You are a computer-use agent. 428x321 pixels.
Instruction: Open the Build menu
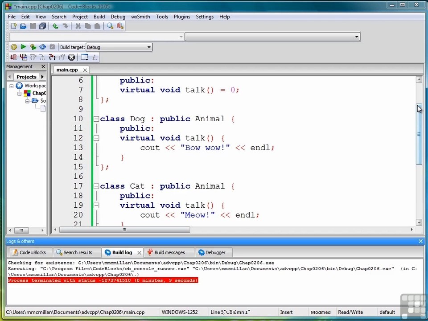(99, 16)
